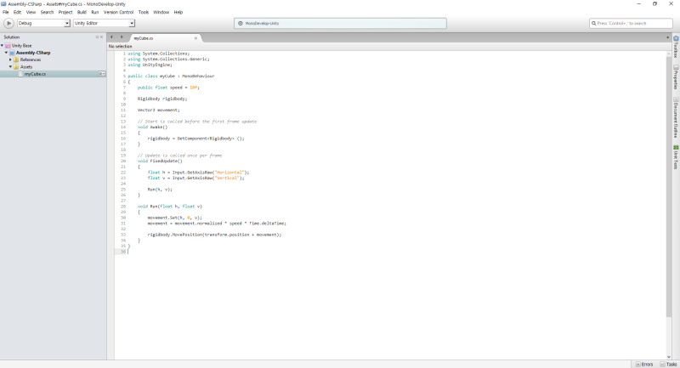Screen dimensions: 680x368
Task: Open the gear options for myCube.cs row
Action: tap(101, 74)
